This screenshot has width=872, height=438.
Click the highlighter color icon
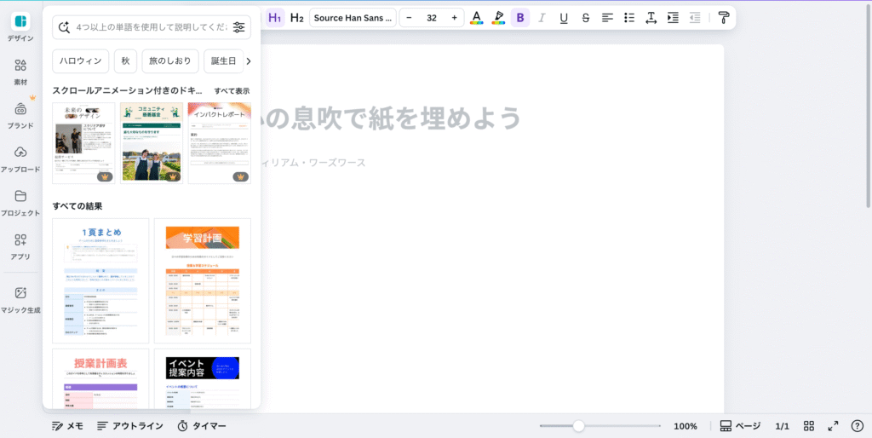click(x=498, y=17)
